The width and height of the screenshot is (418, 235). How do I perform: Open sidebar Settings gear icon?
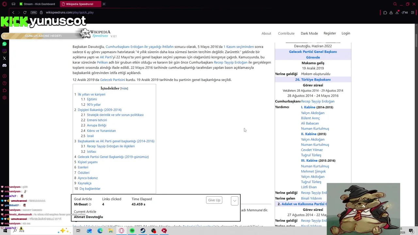(4, 98)
